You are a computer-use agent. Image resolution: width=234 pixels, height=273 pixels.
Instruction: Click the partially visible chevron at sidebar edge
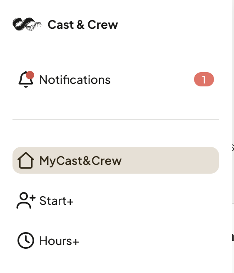[x=233, y=148]
